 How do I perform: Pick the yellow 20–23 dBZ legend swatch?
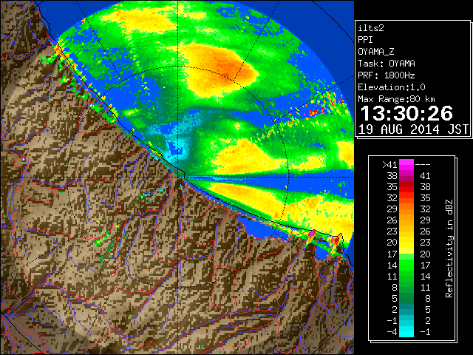pyautogui.click(x=406, y=243)
